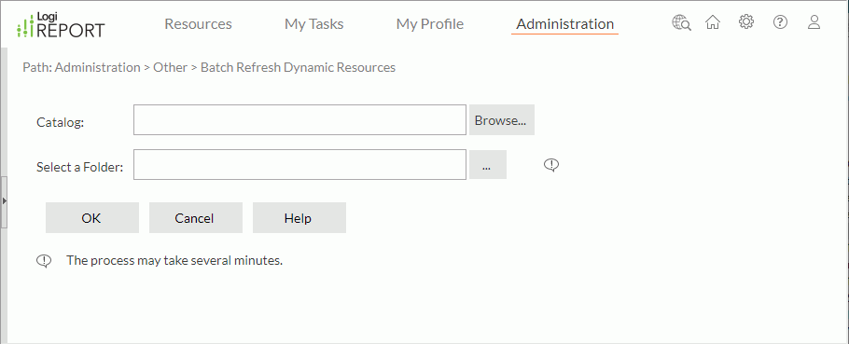Open the help question mark icon
The image size is (849, 344).
tap(780, 22)
